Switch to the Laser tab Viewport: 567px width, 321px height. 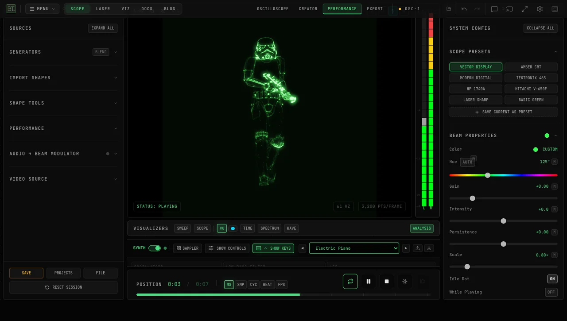pos(103,9)
